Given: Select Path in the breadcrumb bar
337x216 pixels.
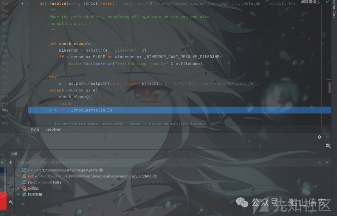Looking at the screenshot, I should click(x=35, y=129).
